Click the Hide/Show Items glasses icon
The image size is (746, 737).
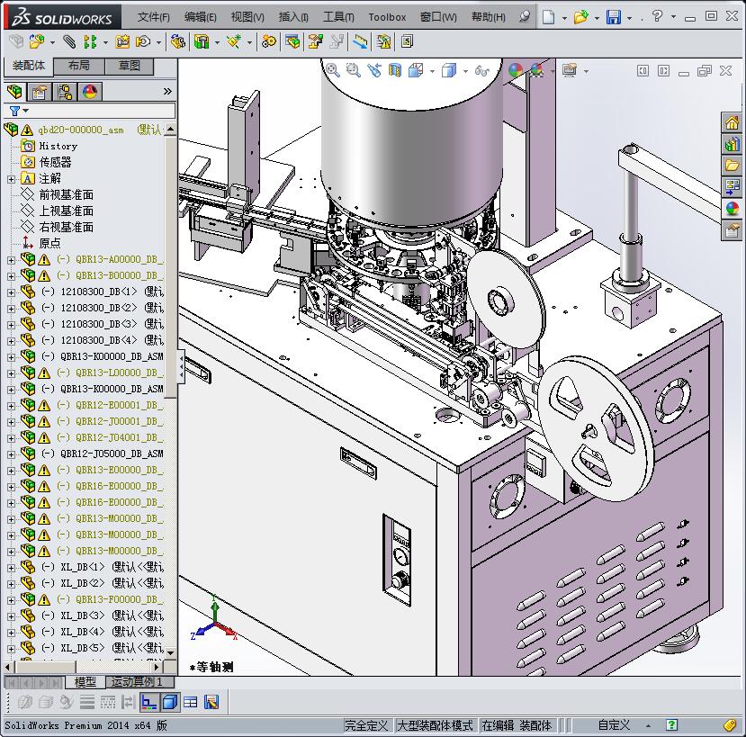click(x=482, y=71)
